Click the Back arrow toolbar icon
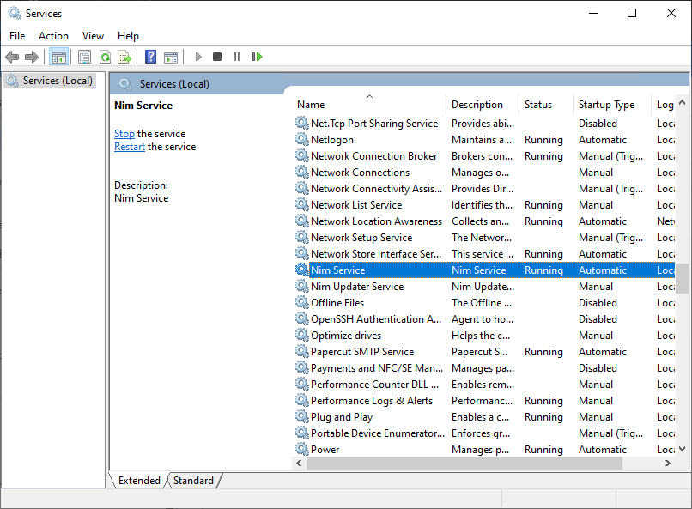692x509 pixels. click(x=12, y=57)
